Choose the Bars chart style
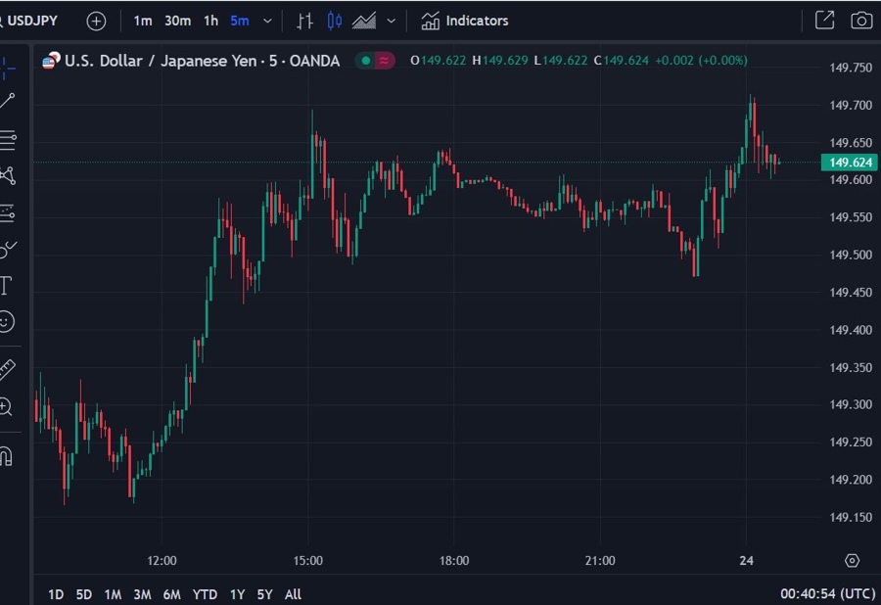 pos(304,21)
